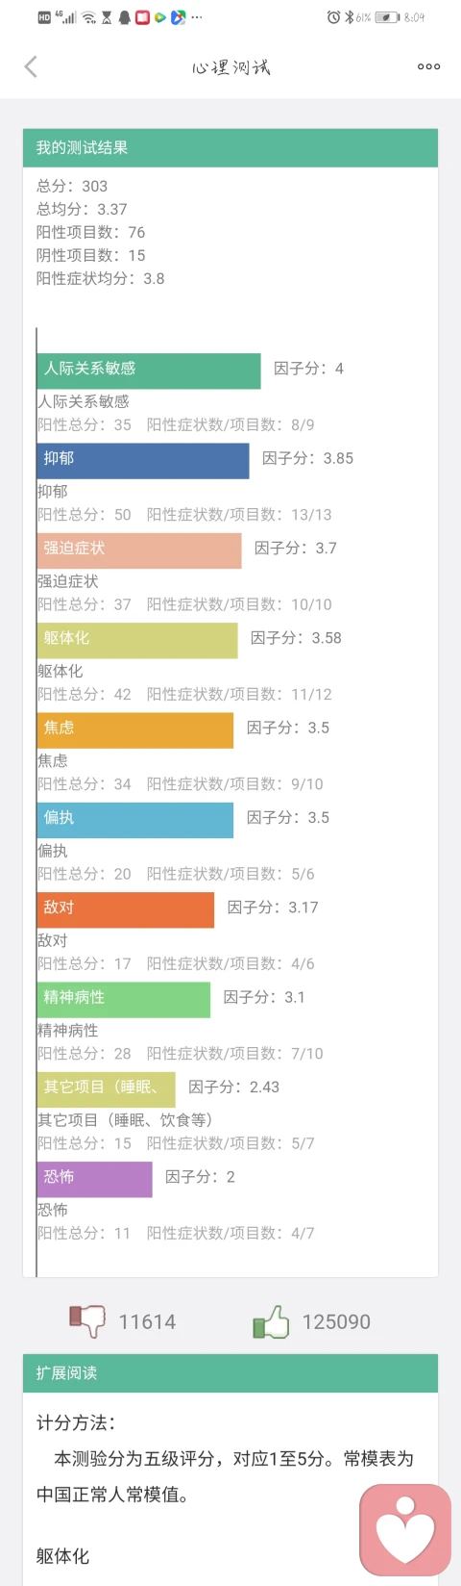Screen dimensions: 461x1586
Task: Select the 敌对 red-orange bar
Action: (126, 909)
